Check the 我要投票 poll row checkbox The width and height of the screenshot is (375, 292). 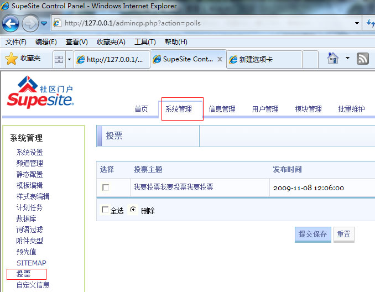tap(106, 187)
